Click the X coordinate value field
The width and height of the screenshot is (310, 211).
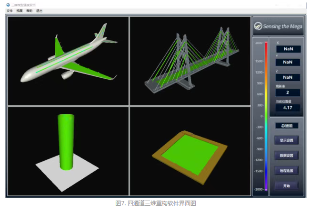[x=288, y=49]
